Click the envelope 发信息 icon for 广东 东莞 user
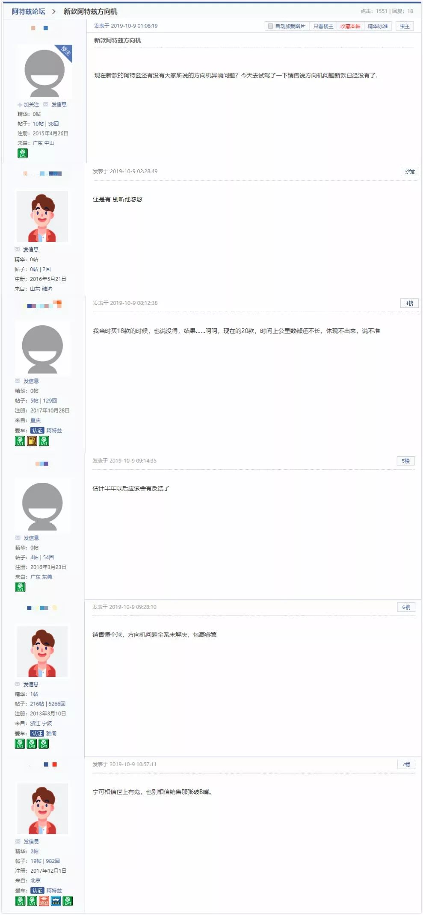 point(18,538)
